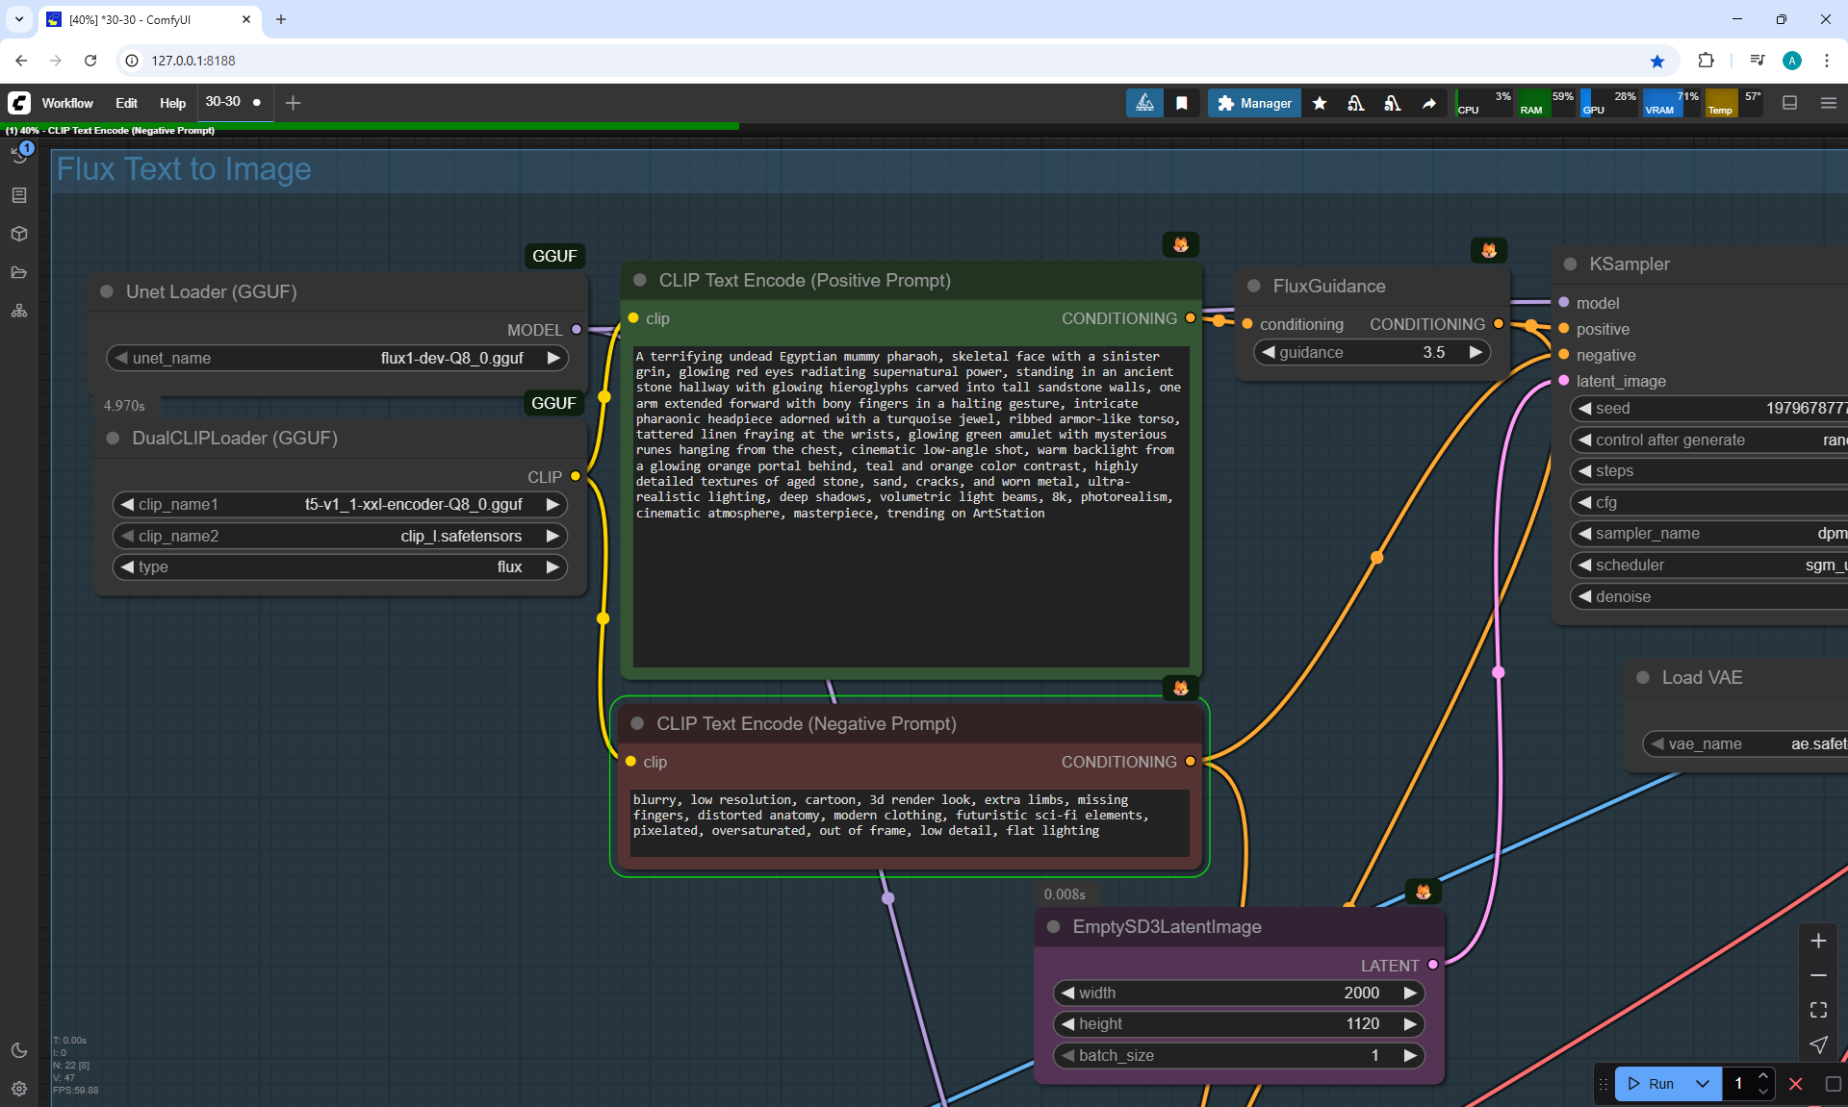Open the model library cube icon
Screen dimensions: 1848x1107
19,234
